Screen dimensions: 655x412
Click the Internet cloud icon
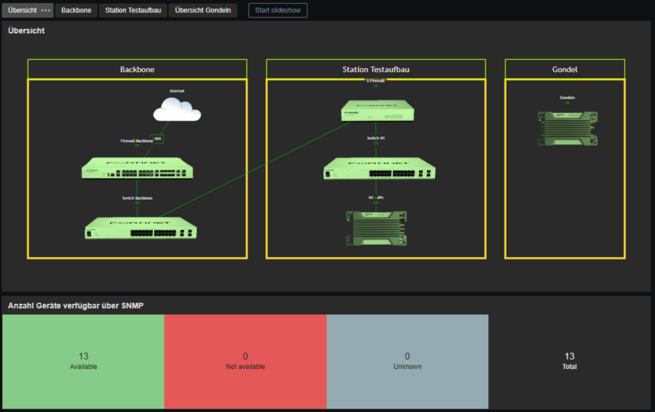coord(177,110)
